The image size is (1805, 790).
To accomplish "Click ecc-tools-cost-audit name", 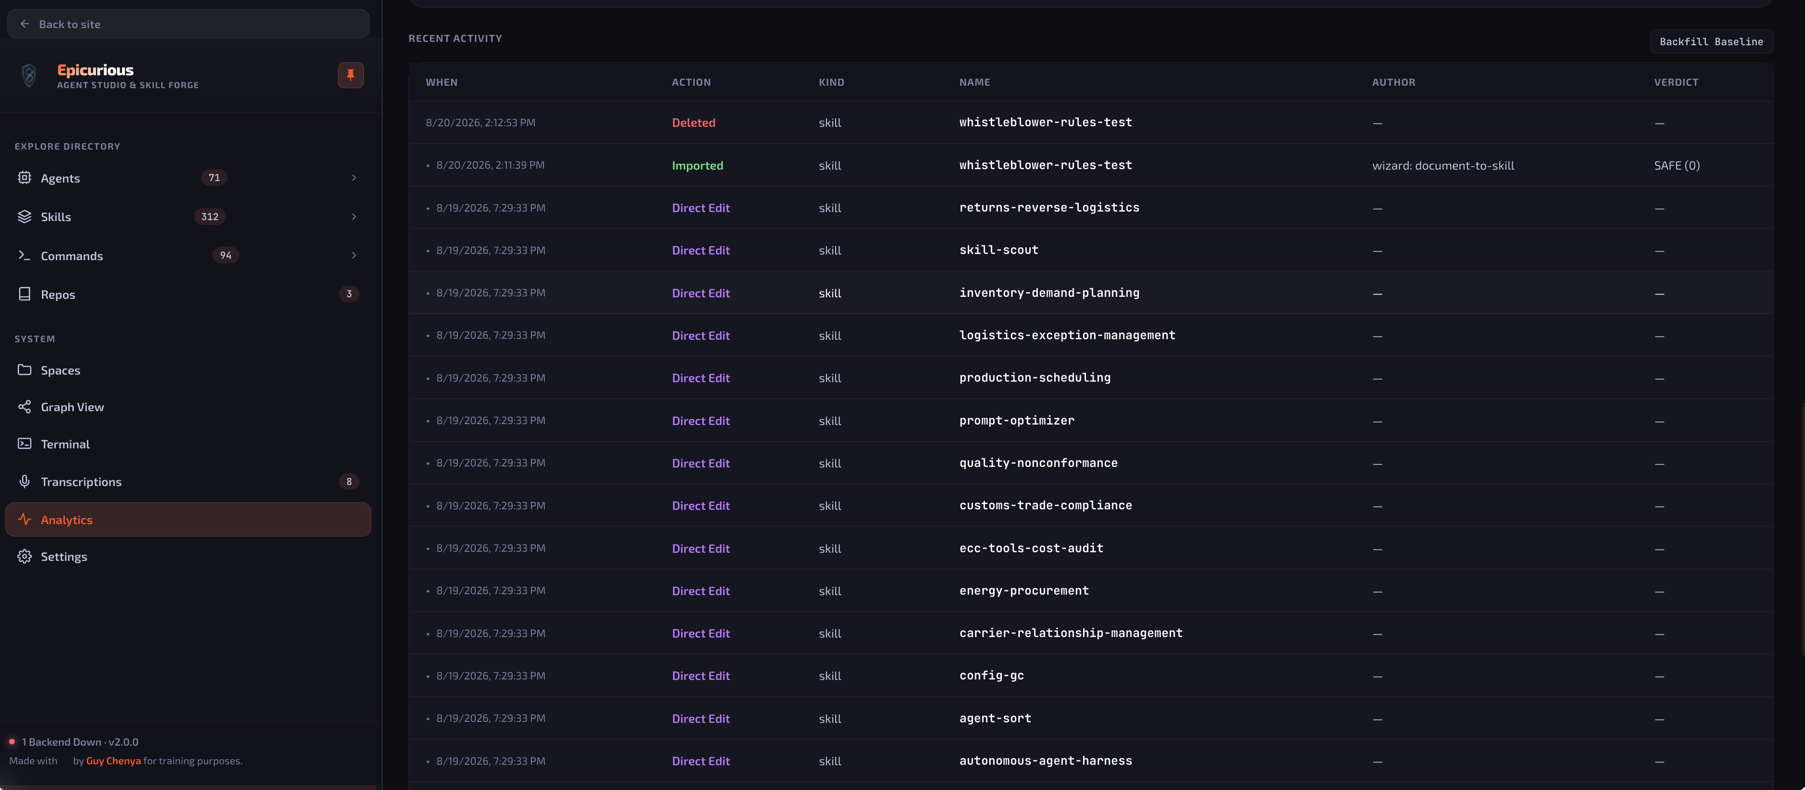I will pyautogui.click(x=1031, y=548).
